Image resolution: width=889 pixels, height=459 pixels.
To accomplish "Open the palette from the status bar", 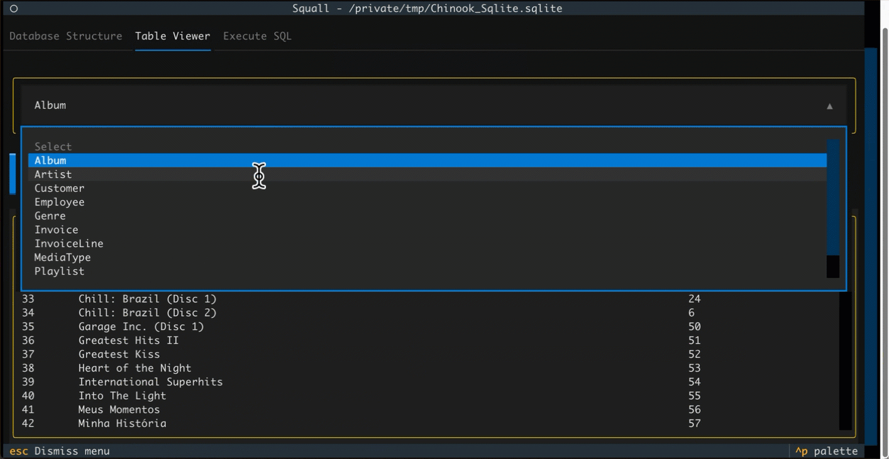I will tap(827, 451).
